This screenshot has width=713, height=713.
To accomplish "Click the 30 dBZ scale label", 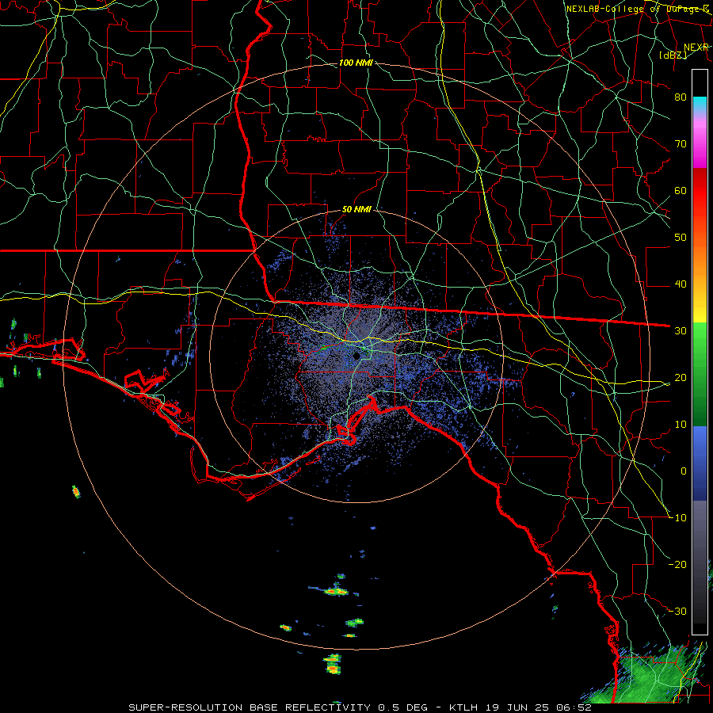I will [681, 331].
